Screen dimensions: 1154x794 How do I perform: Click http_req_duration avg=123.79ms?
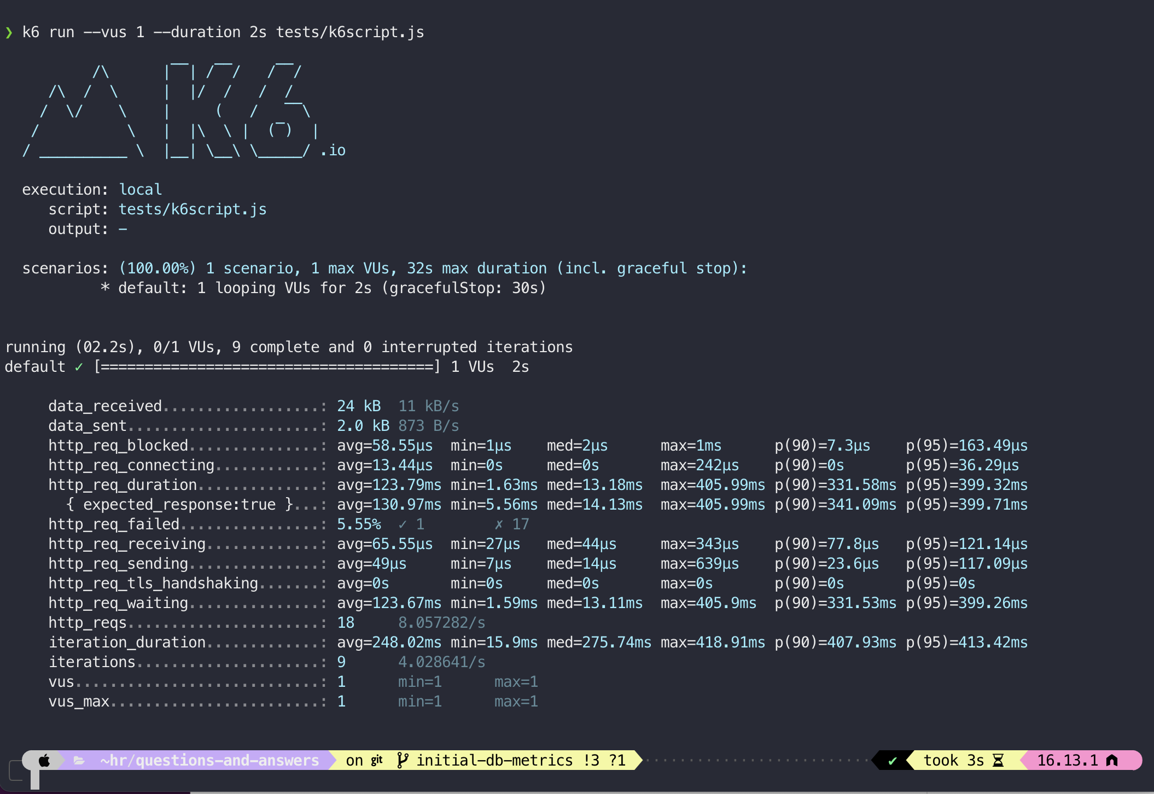(389, 485)
